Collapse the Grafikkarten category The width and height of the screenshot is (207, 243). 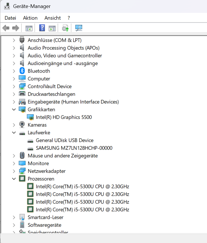tap(14, 110)
